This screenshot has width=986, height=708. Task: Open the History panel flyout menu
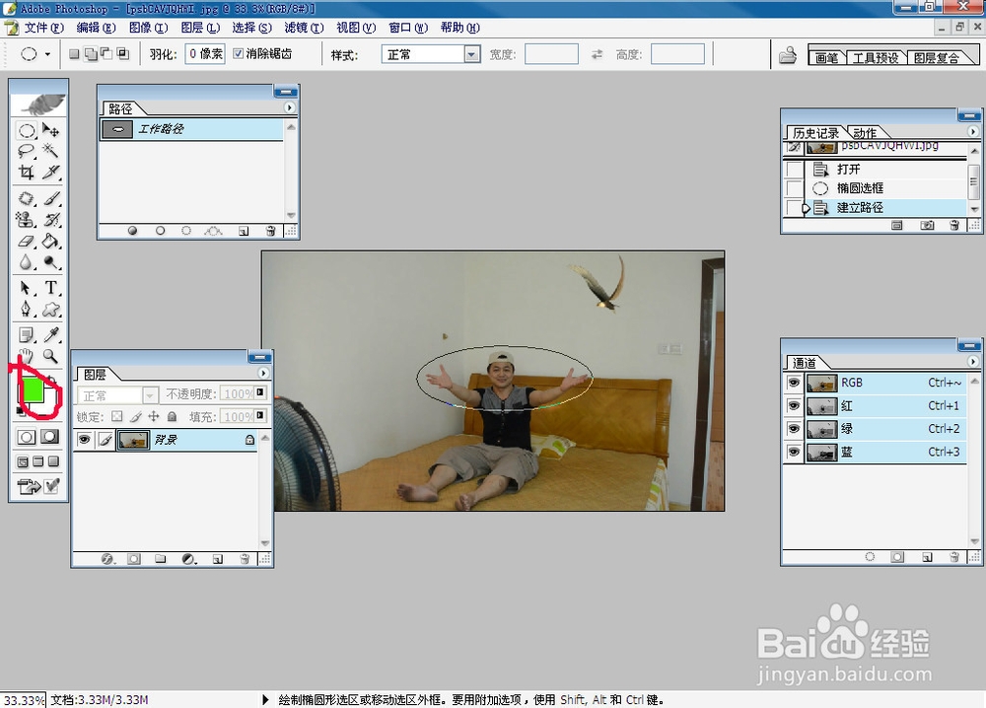pos(973,131)
